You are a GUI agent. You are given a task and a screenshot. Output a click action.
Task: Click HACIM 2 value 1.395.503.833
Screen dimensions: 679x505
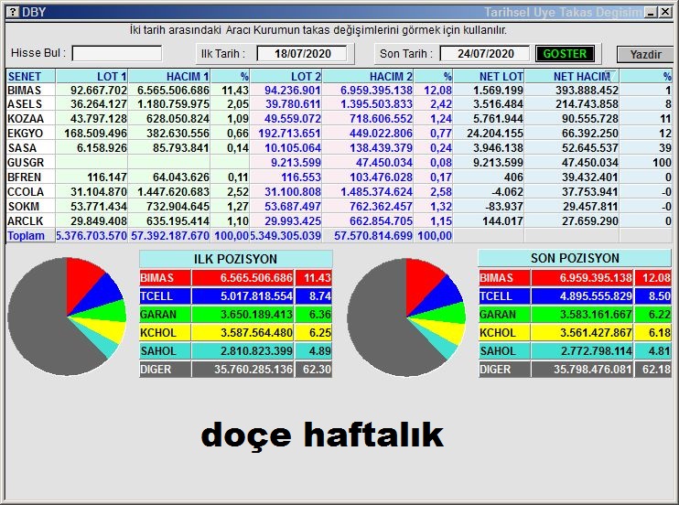376,104
